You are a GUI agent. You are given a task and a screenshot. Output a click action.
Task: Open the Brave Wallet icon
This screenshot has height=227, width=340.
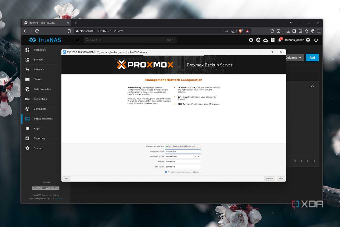pos(300,31)
